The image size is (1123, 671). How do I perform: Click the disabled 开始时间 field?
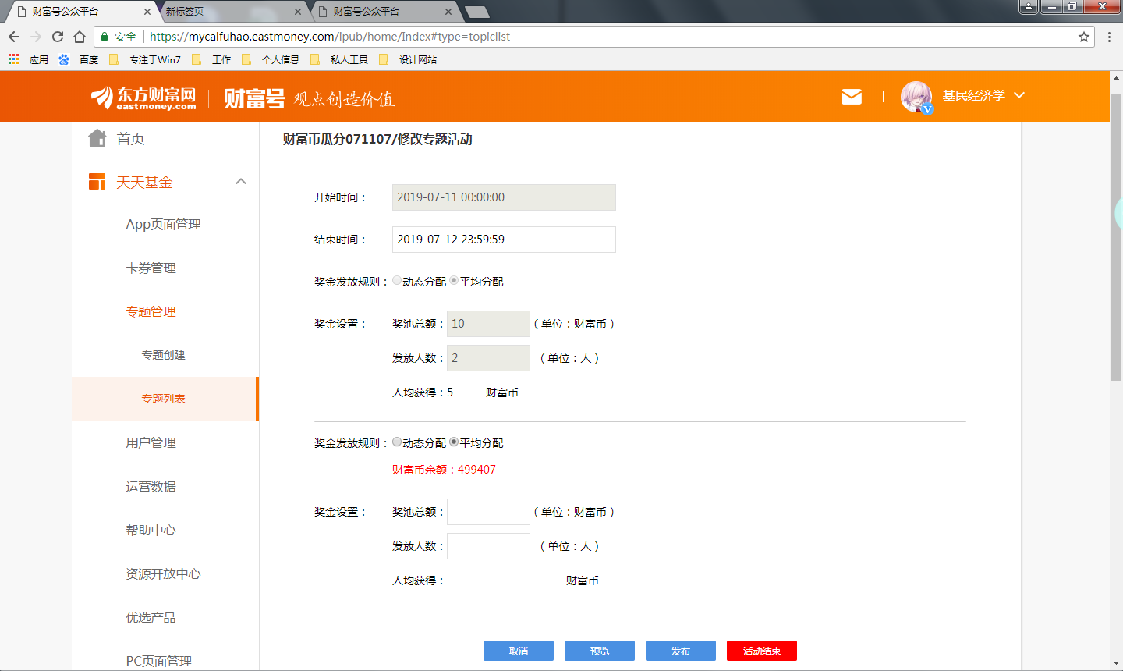tap(504, 197)
